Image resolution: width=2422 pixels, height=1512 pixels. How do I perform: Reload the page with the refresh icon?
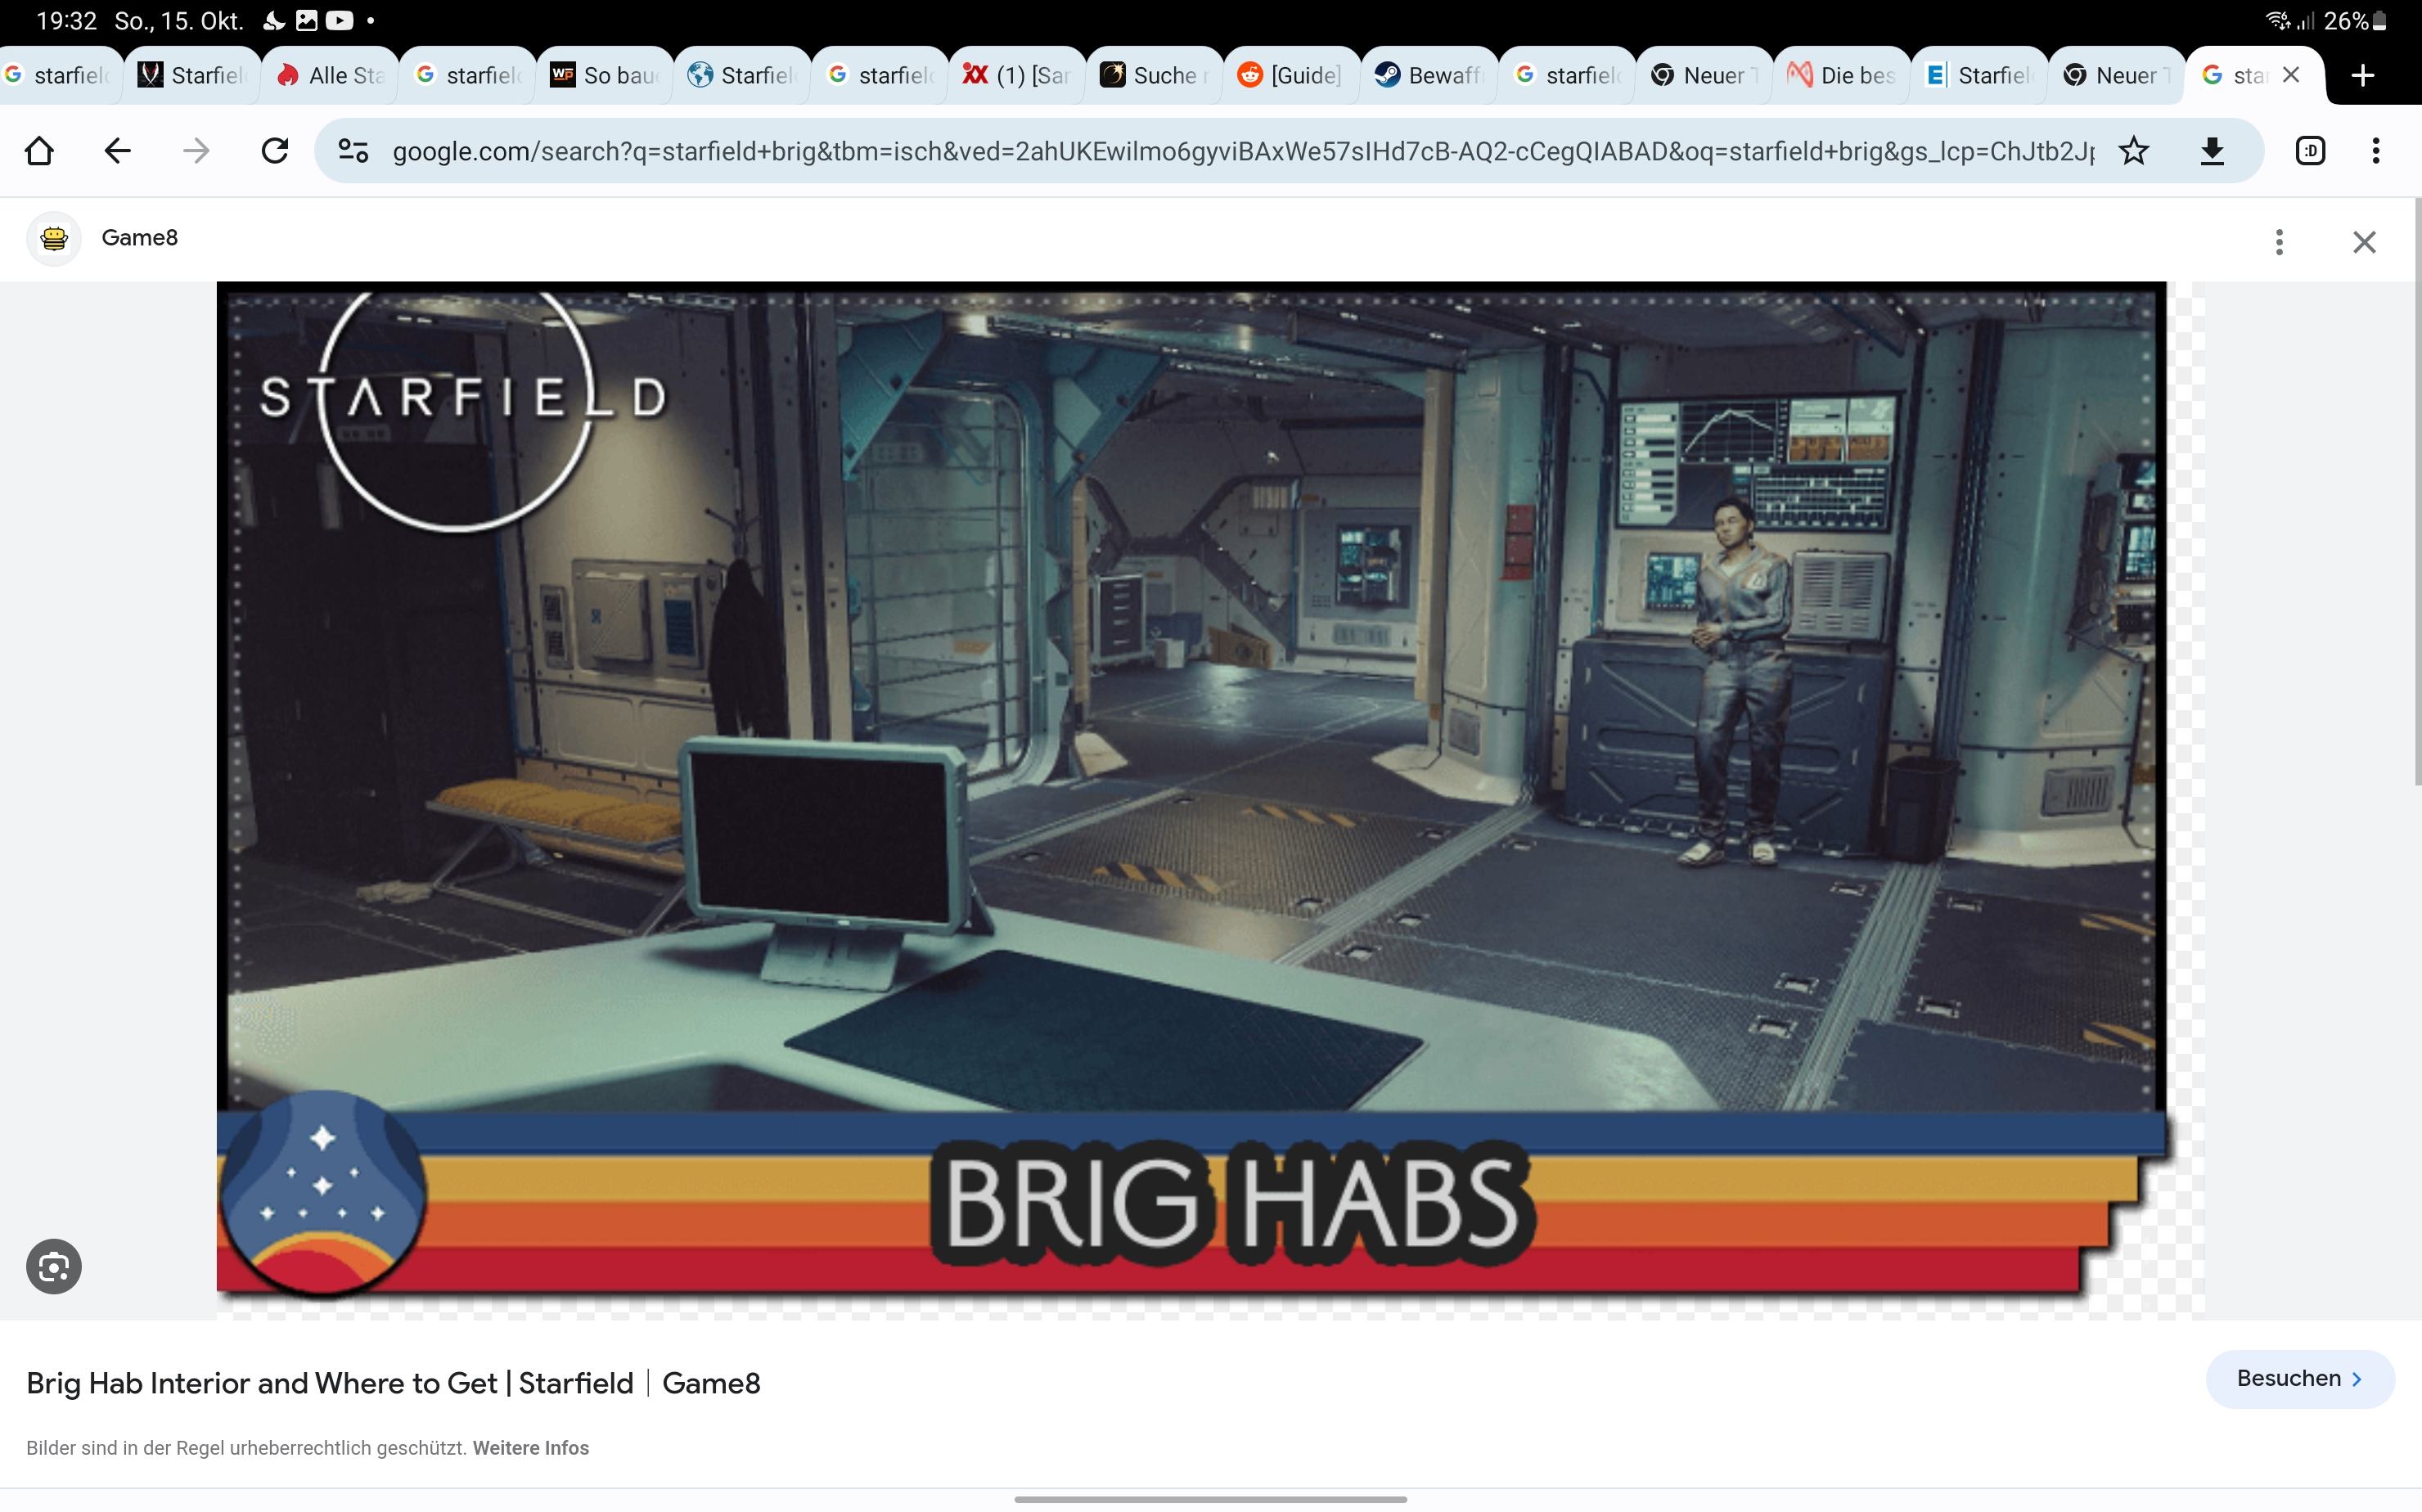point(275,151)
